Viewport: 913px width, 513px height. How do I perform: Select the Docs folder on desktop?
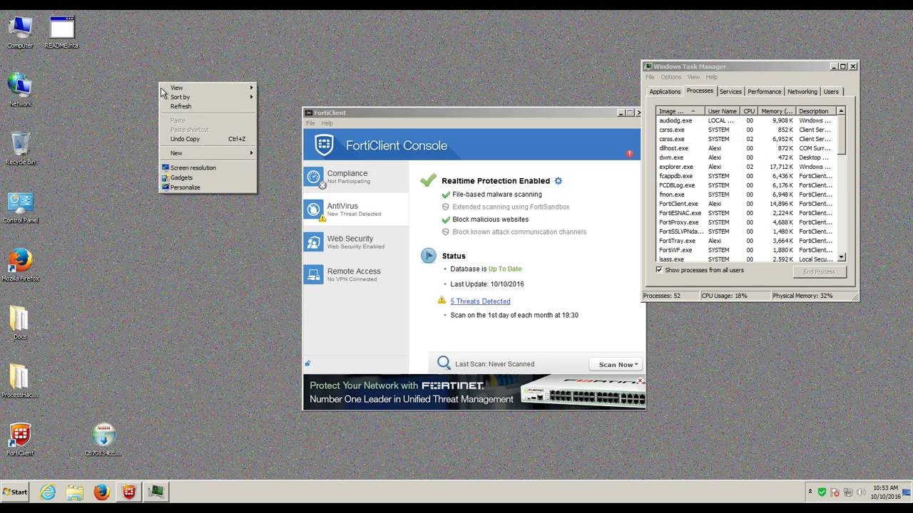click(x=20, y=323)
